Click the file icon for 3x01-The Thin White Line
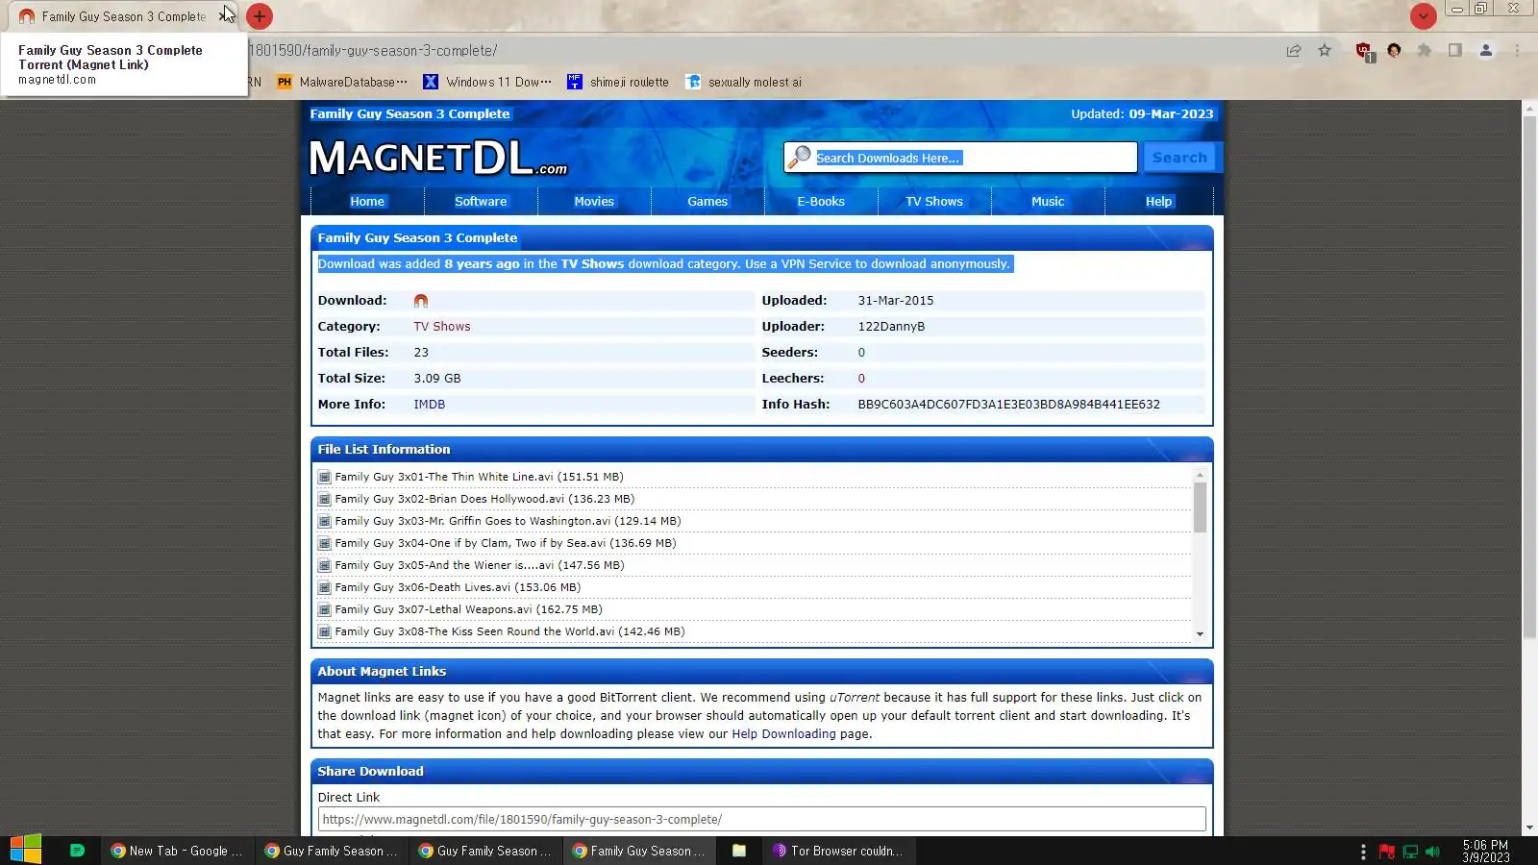 [325, 477]
